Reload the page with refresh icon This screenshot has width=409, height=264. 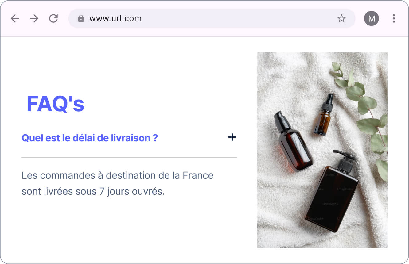pyautogui.click(x=53, y=18)
